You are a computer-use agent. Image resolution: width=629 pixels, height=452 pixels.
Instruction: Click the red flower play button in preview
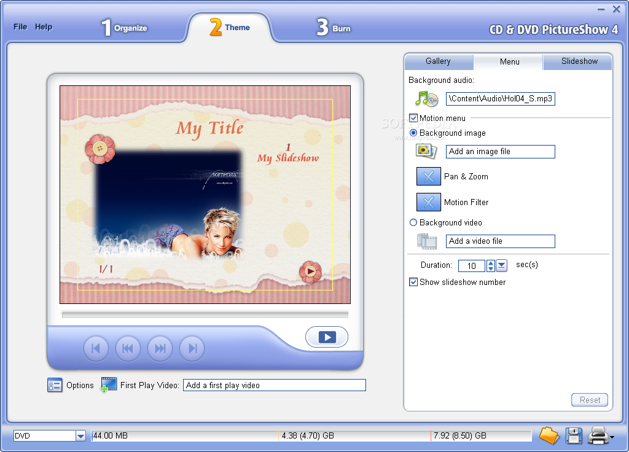coord(310,271)
